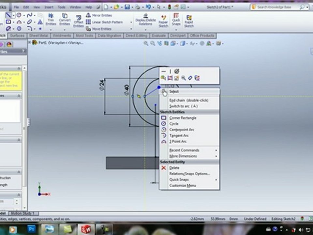Click the Save icon in toolbar
The image size is (313, 235).
[127, 7]
